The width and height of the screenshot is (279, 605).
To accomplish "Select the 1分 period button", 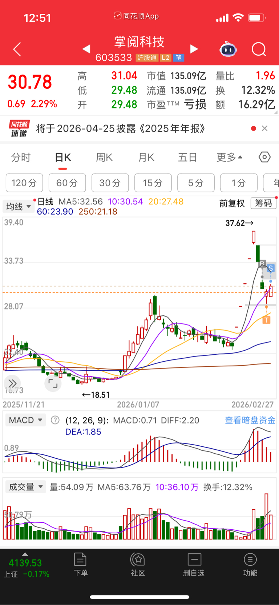I will pyautogui.click(x=239, y=183).
